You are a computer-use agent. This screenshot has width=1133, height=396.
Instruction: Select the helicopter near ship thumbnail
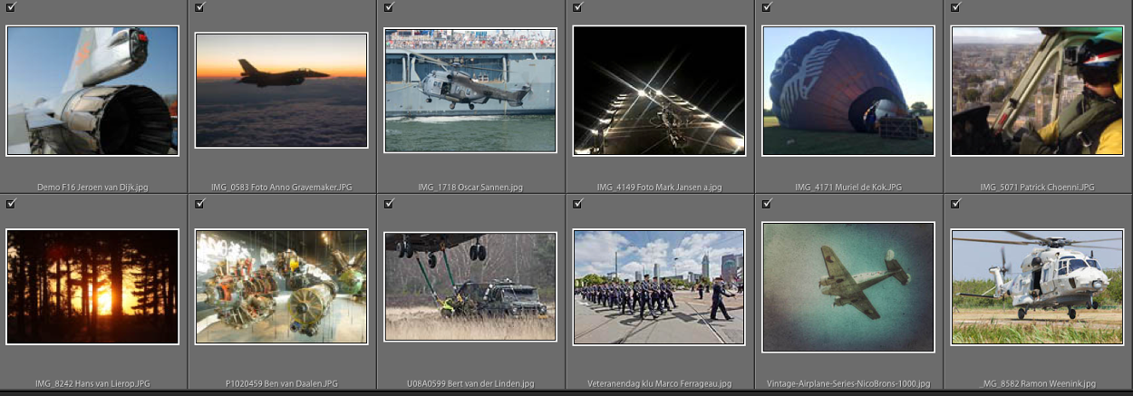pyautogui.click(x=470, y=91)
